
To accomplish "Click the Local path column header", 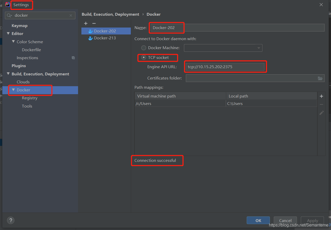I will (271, 96).
